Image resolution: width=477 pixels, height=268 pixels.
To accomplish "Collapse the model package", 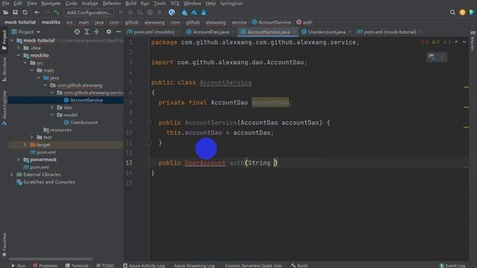I will [x=51, y=115].
